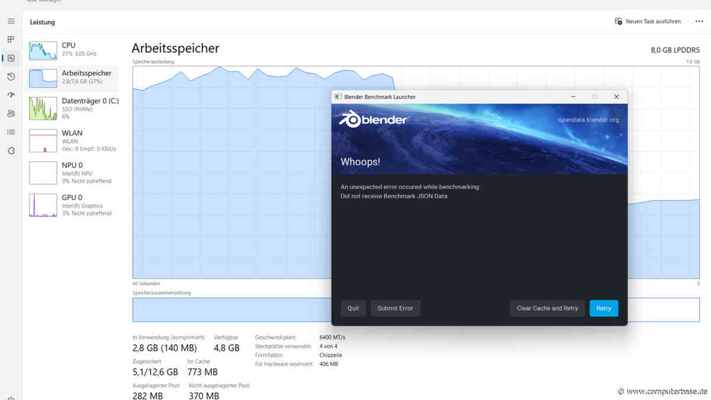Click the "2,8 GB (140 MB)" value
Viewport: 711px width, 400px height.
pos(165,348)
